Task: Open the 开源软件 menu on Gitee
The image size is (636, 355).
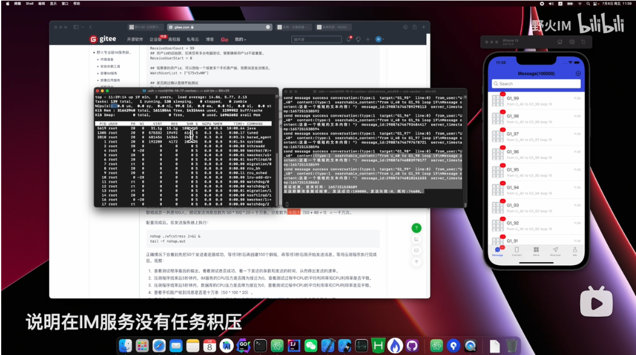Action: [x=135, y=40]
